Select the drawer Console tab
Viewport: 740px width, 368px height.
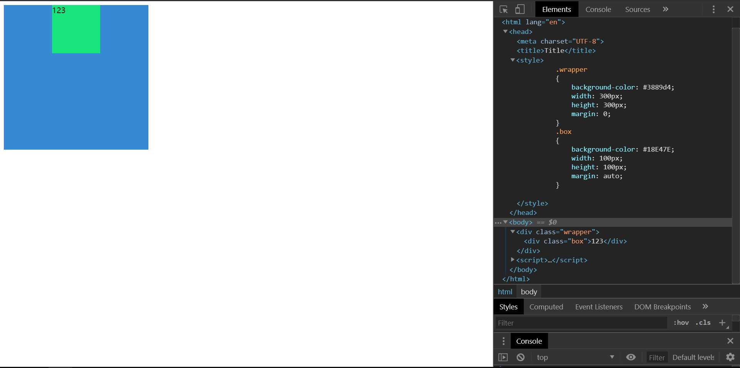click(x=529, y=341)
